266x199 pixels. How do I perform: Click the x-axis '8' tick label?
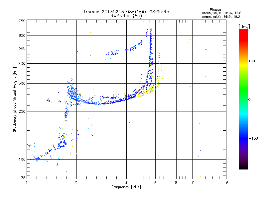176,183
